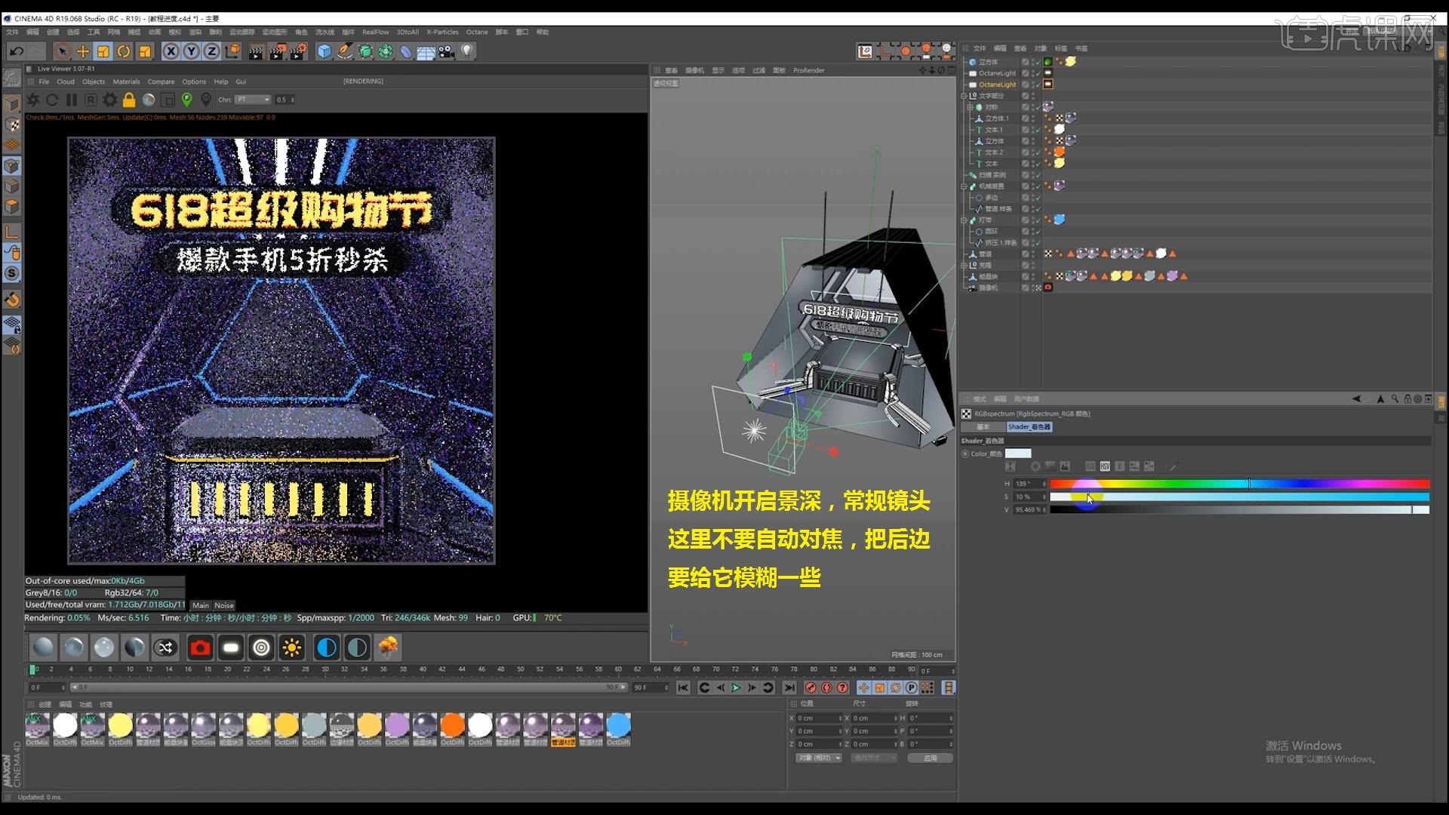1449x815 pixels.
Task: Select the orange OctDiff material thumbnail
Action: 452,727
